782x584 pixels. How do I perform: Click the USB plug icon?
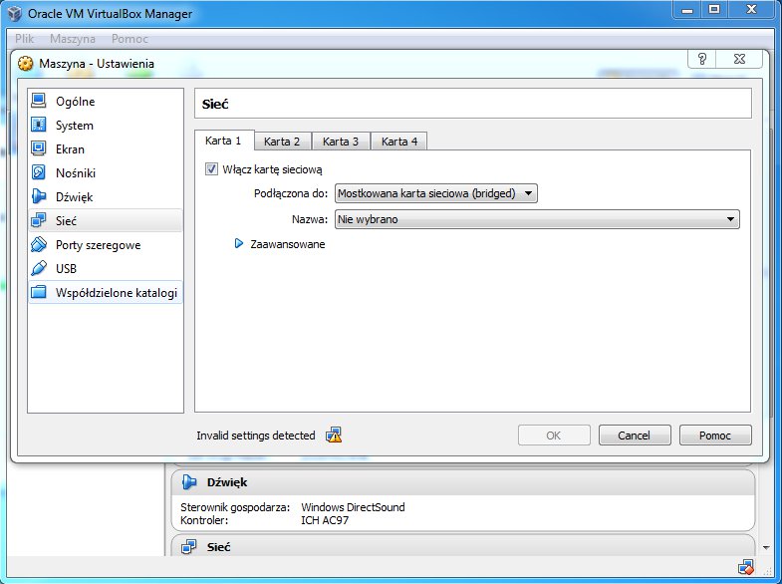(x=39, y=268)
